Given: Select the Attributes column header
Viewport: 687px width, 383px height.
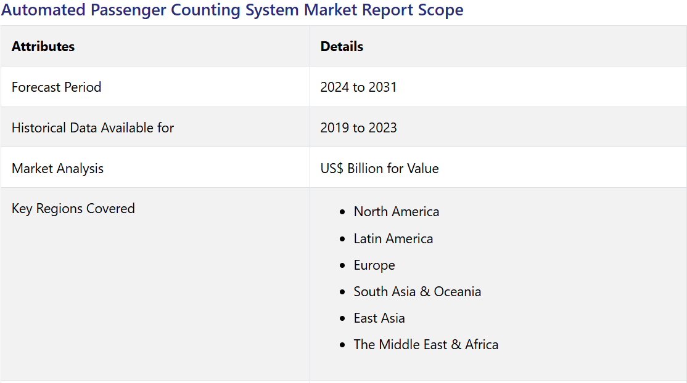Looking at the screenshot, I should (x=43, y=47).
